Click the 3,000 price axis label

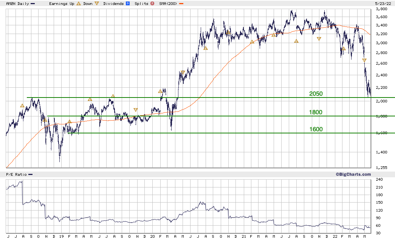381,43
